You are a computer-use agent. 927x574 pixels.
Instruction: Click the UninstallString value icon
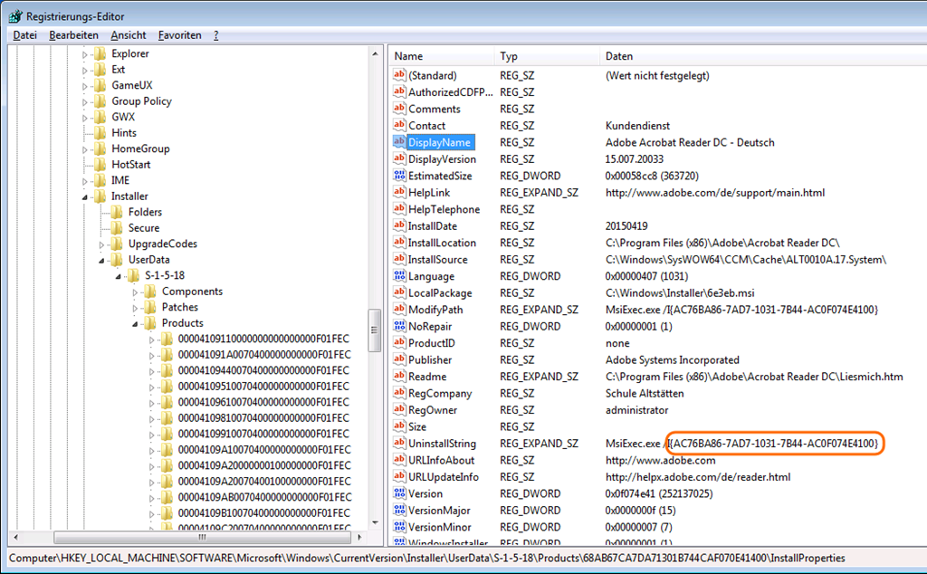pos(399,444)
